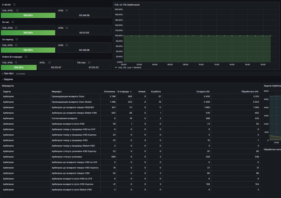The height and width of the screenshot is (198, 281).
Task: Click the 'В очереди' value 360
Action: click(130, 96)
